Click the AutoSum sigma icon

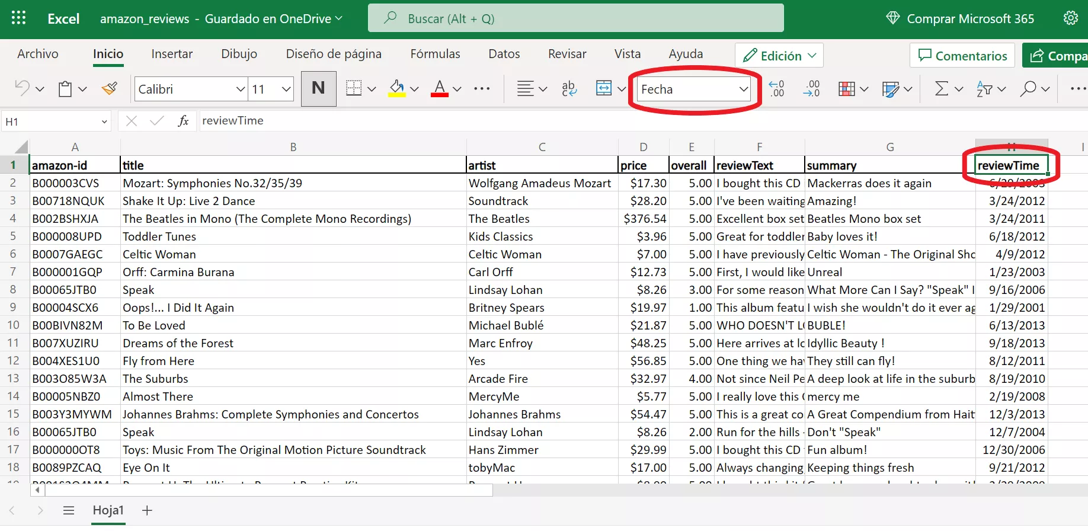click(x=941, y=89)
